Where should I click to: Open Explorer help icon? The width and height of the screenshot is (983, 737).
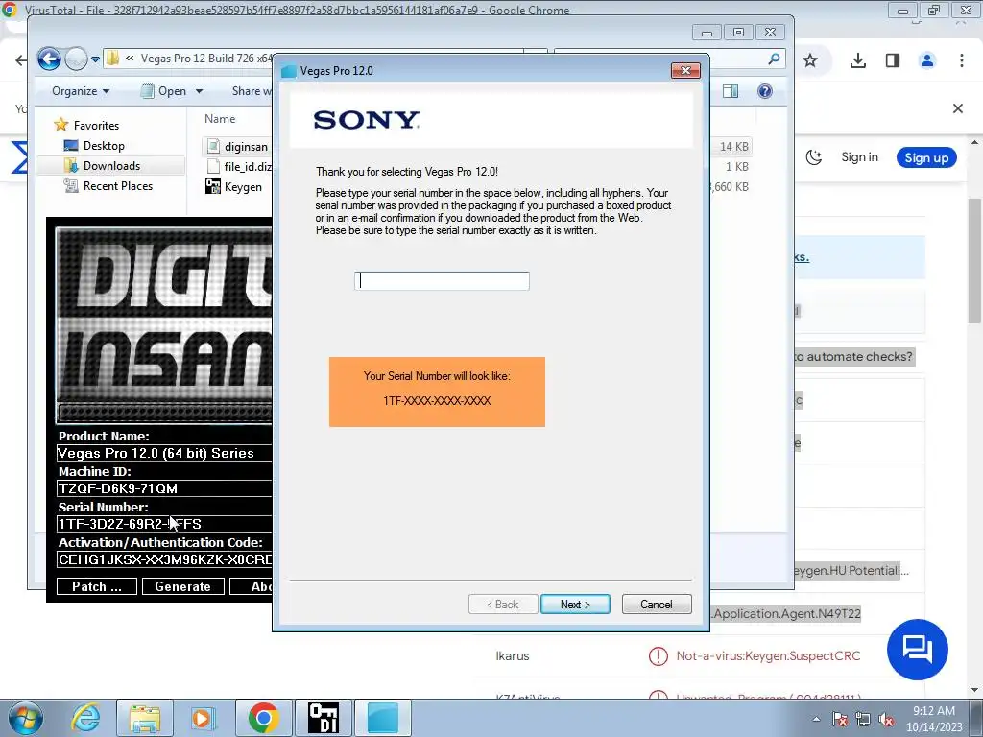pyautogui.click(x=765, y=91)
